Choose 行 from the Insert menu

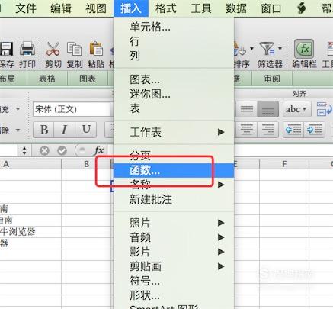pyautogui.click(x=174, y=41)
